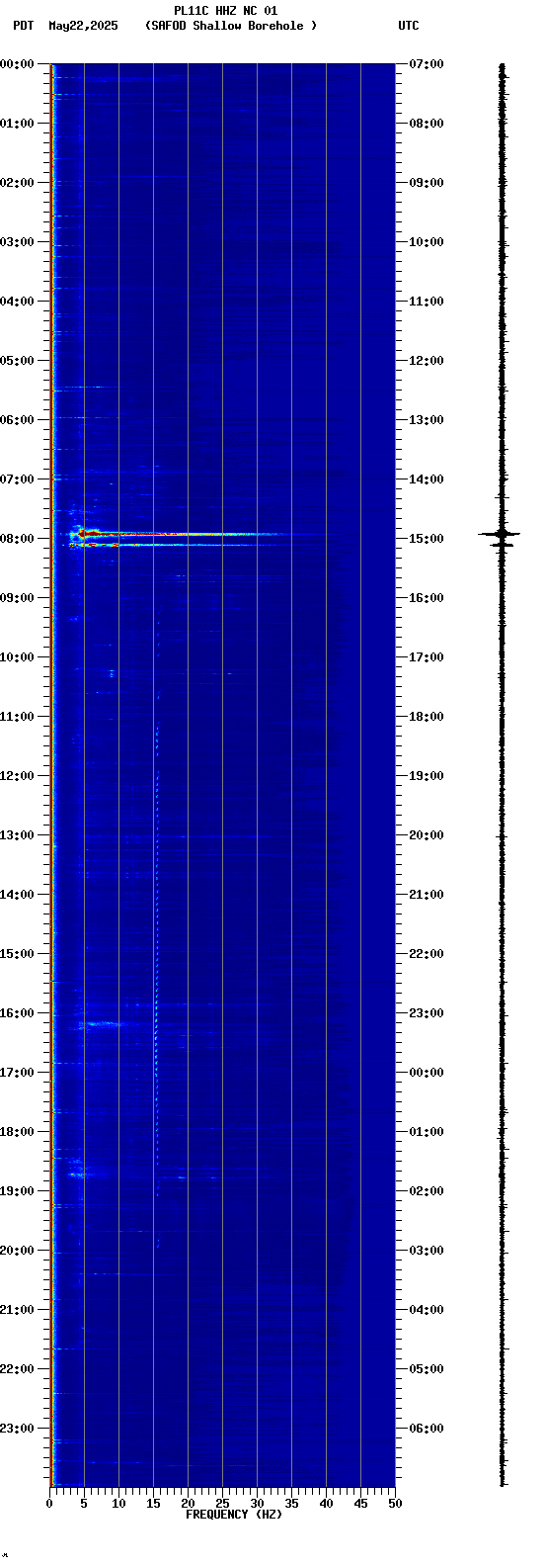Click the UTC '23:00' time label

click(x=427, y=1013)
